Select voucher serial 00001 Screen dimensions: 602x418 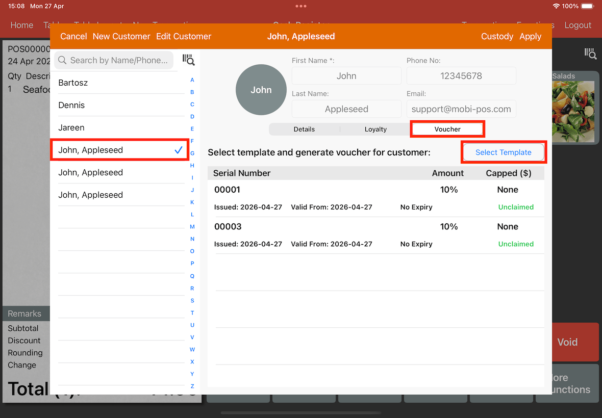(376, 199)
